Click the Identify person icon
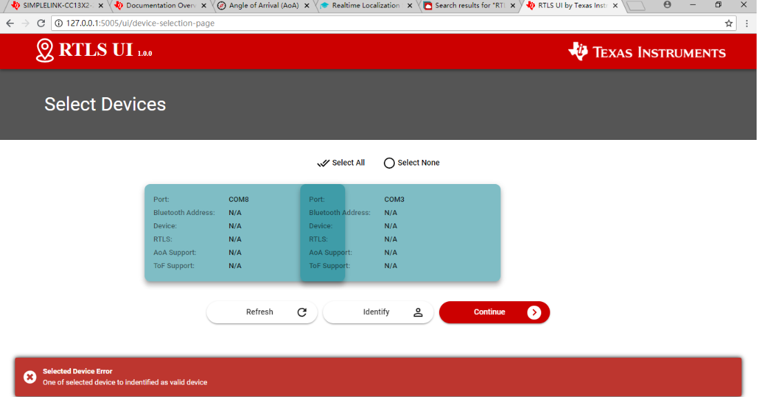The width and height of the screenshot is (758, 397). [418, 312]
